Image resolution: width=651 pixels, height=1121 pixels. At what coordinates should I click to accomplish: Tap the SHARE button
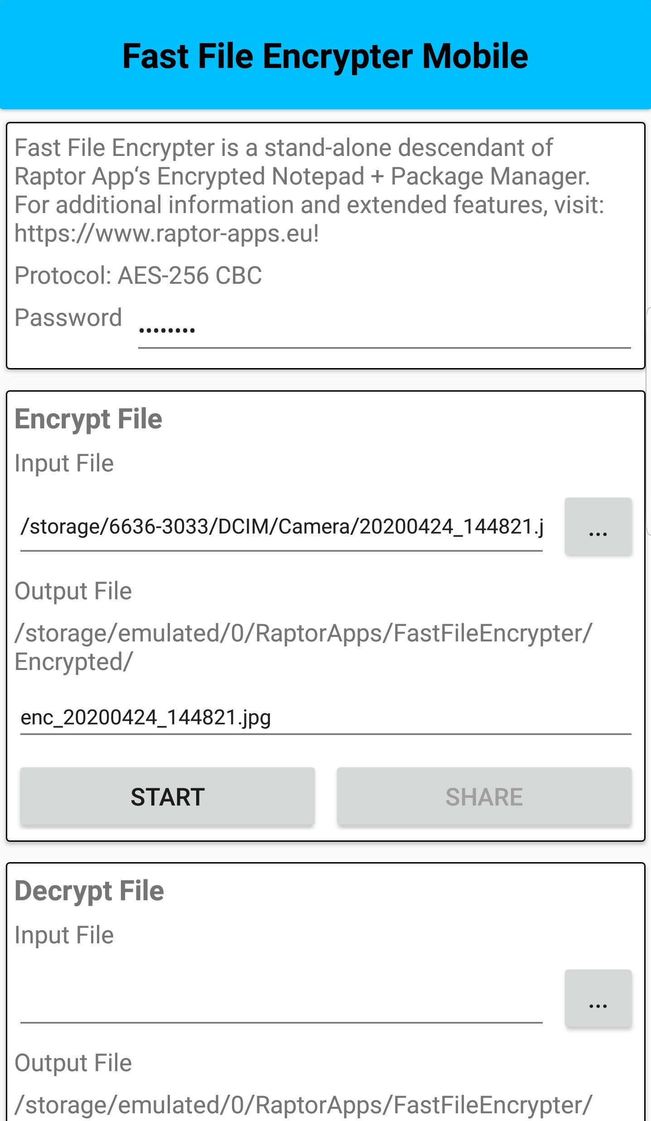(x=484, y=797)
